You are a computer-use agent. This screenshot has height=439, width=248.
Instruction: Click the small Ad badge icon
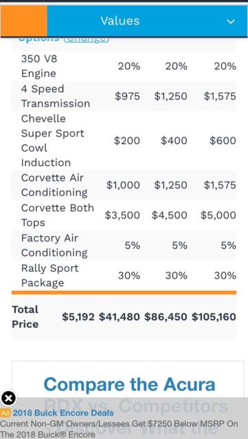click(x=5, y=413)
